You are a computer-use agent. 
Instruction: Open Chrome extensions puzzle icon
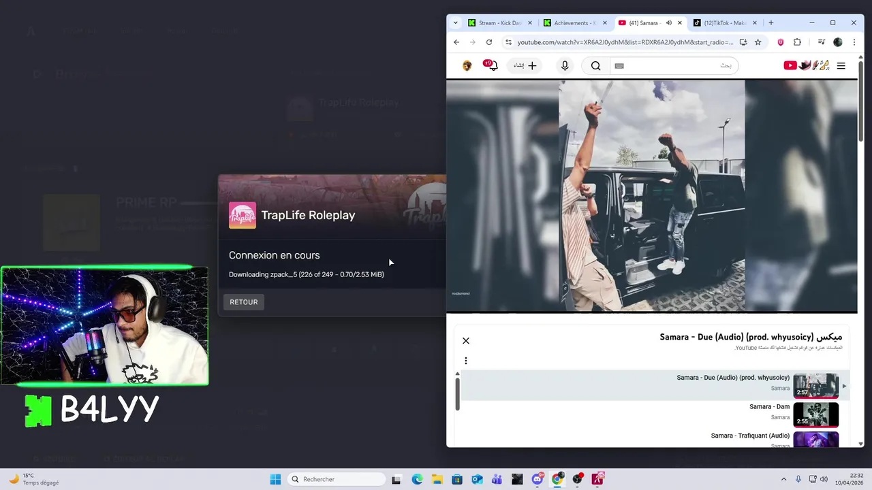tap(797, 42)
